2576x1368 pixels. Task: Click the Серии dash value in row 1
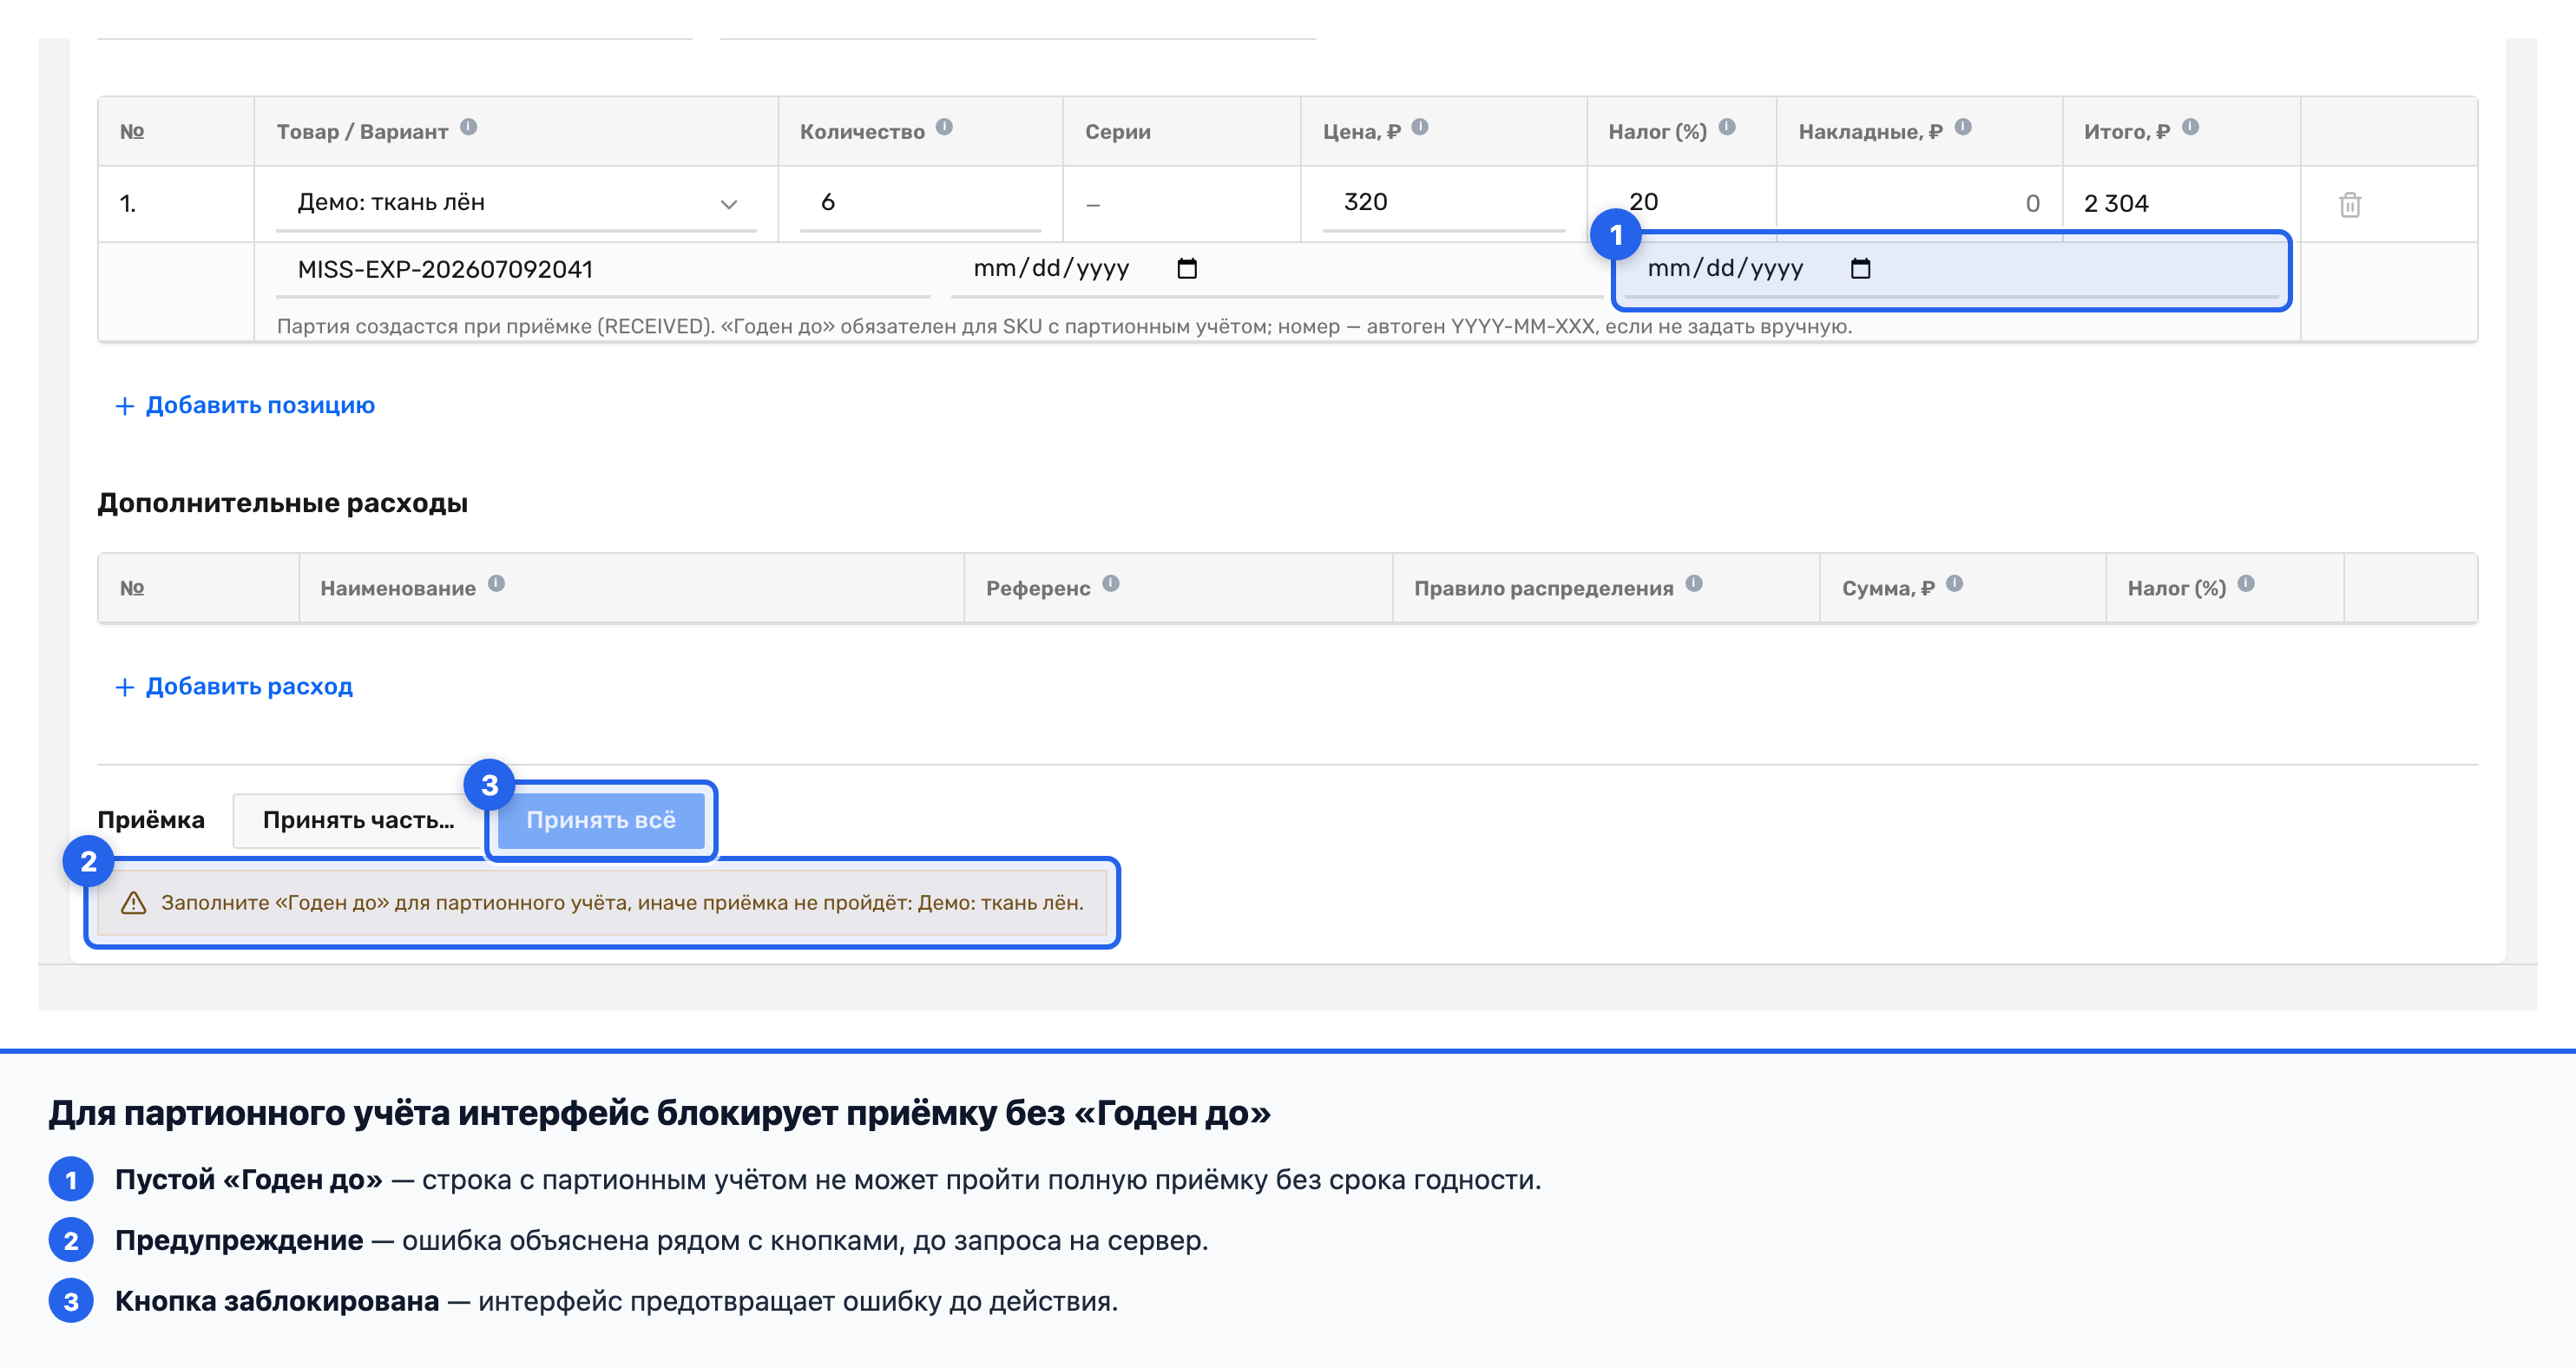click(1093, 205)
